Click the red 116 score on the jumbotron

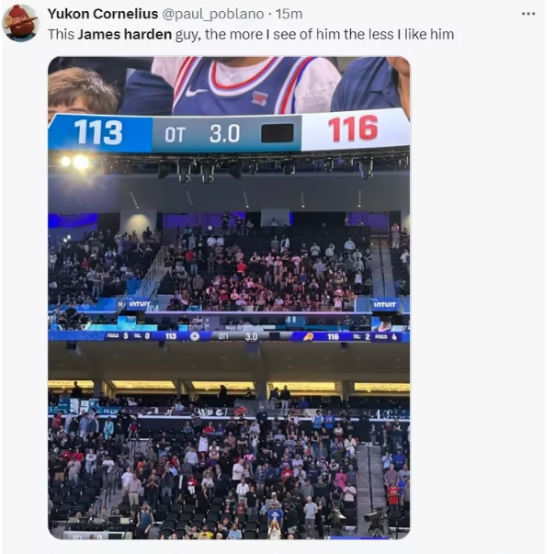[353, 129]
